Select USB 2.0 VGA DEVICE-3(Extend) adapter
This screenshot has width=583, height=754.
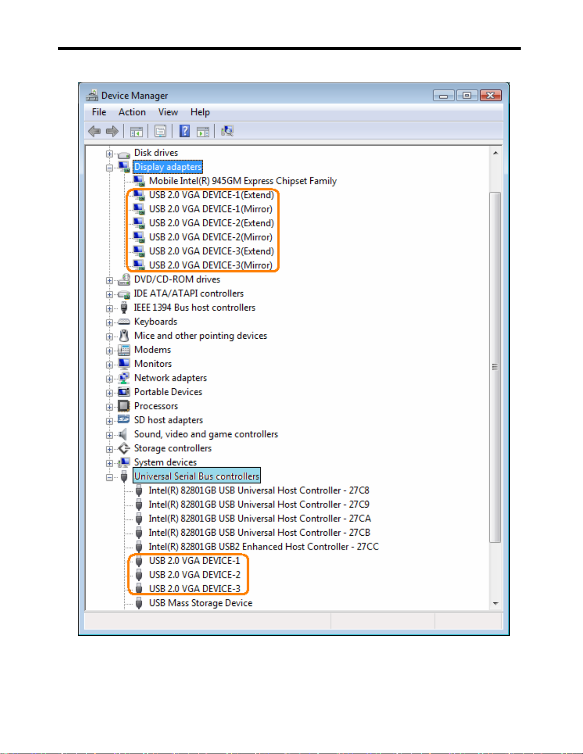point(211,251)
